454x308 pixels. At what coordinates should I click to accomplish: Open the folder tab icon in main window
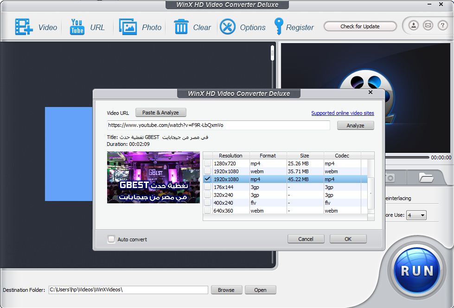pyautogui.click(x=426, y=177)
